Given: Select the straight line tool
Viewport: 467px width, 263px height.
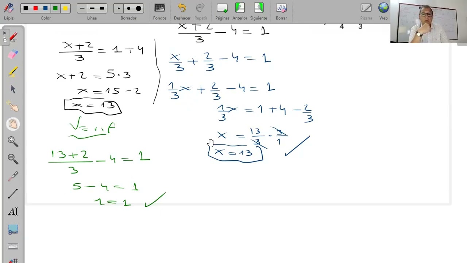Looking at the screenshot, I should (x=13, y=194).
